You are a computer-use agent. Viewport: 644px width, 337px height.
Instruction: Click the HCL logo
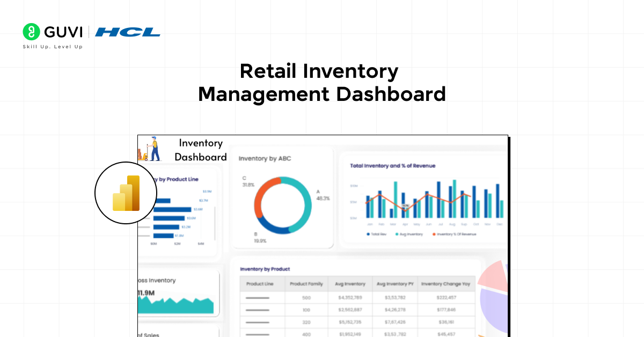tap(128, 32)
